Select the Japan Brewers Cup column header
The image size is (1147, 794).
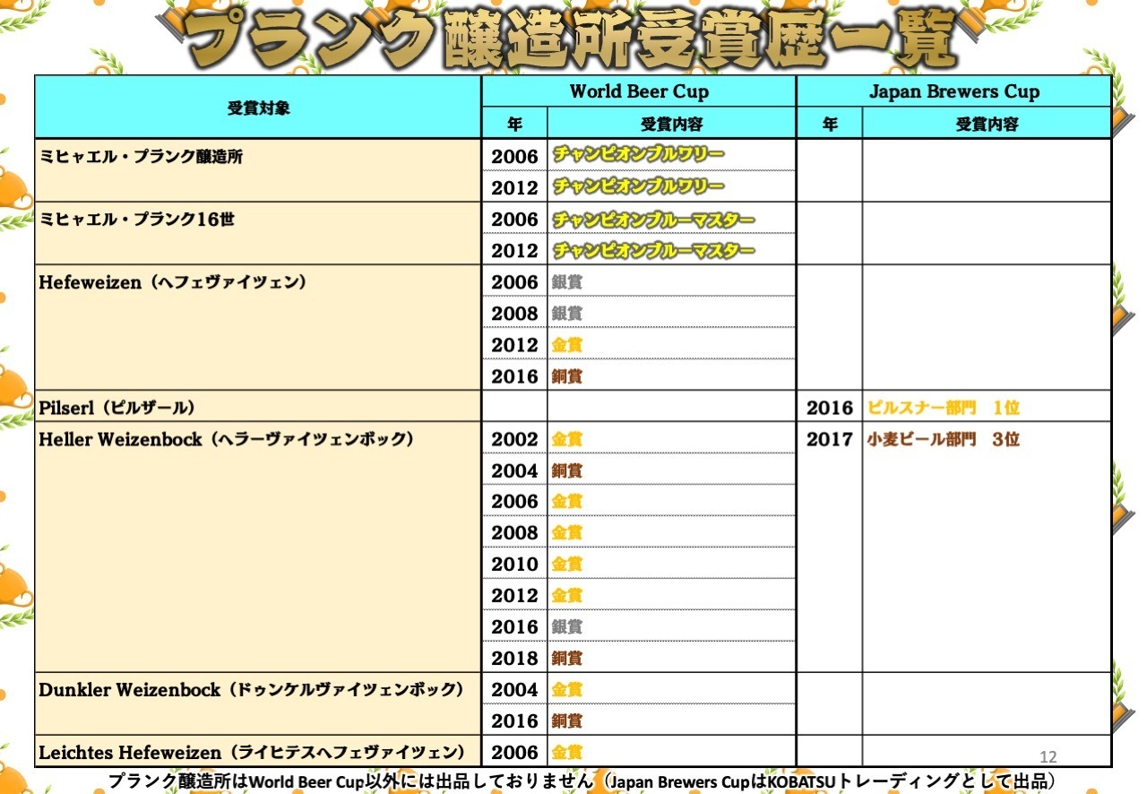(x=954, y=91)
